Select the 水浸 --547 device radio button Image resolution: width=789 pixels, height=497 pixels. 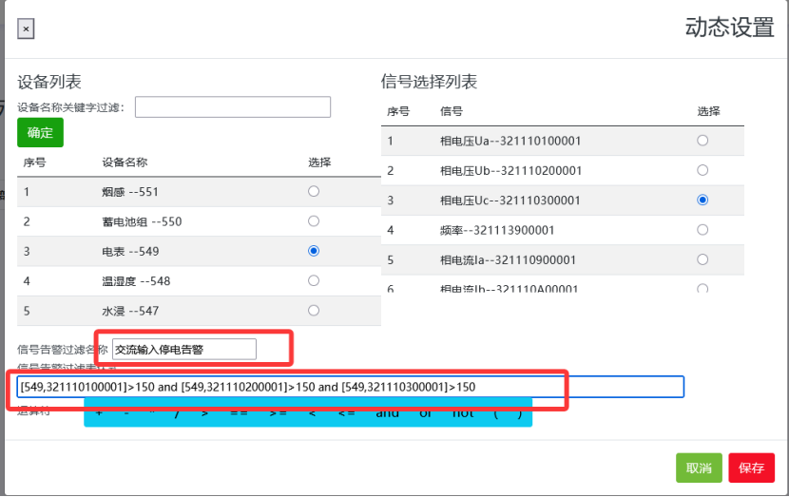314,310
